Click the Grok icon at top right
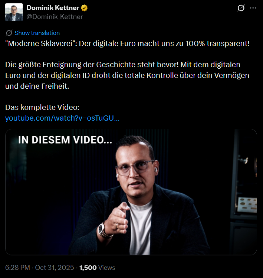The width and height of the screenshot is (263, 278). [241, 8]
